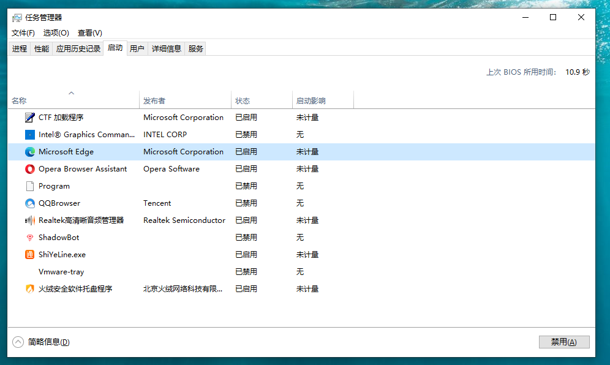Select the Vmware-tray entry name
Image resolution: width=610 pixels, height=365 pixels.
click(x=61, y=272)
